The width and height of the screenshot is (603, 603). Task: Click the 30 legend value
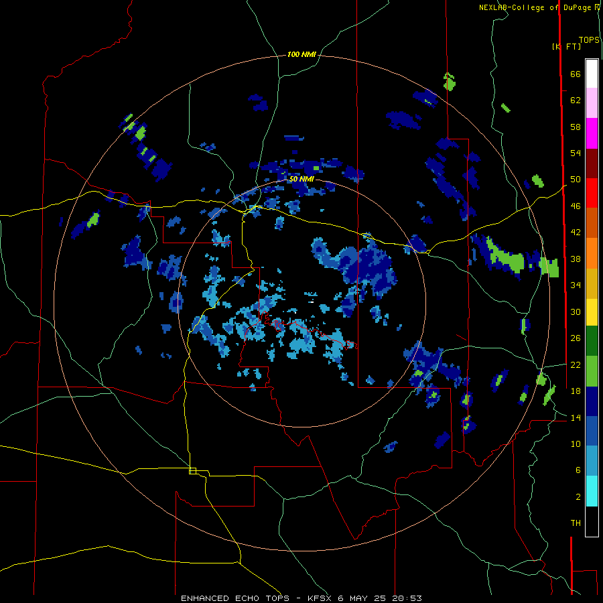(x=576, y=312)
